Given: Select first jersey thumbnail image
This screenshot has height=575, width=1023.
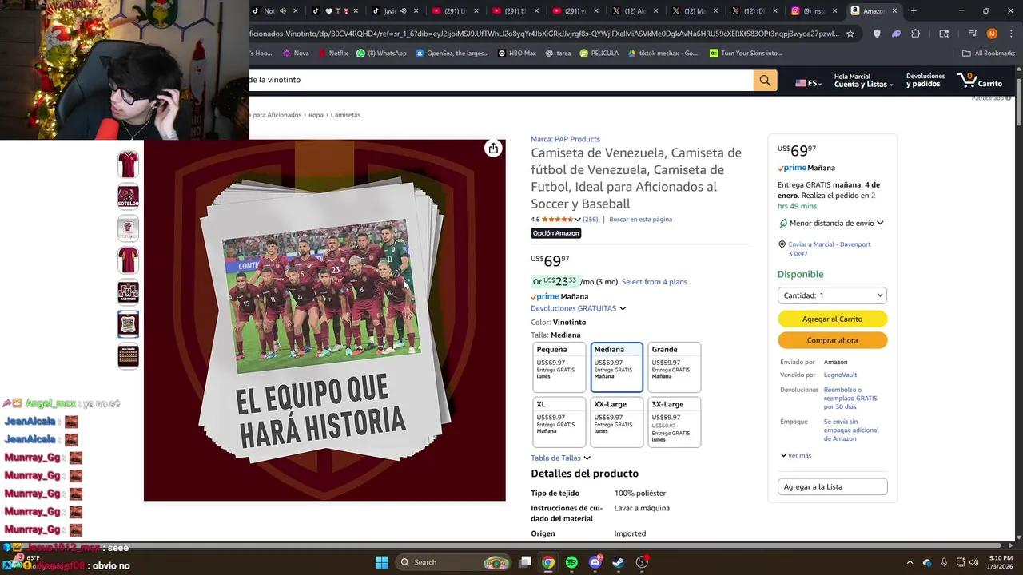Looking at the screenshot, I should pos(128,165).
